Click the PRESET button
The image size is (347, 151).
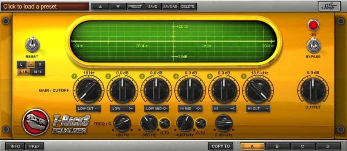coord(135,7)
